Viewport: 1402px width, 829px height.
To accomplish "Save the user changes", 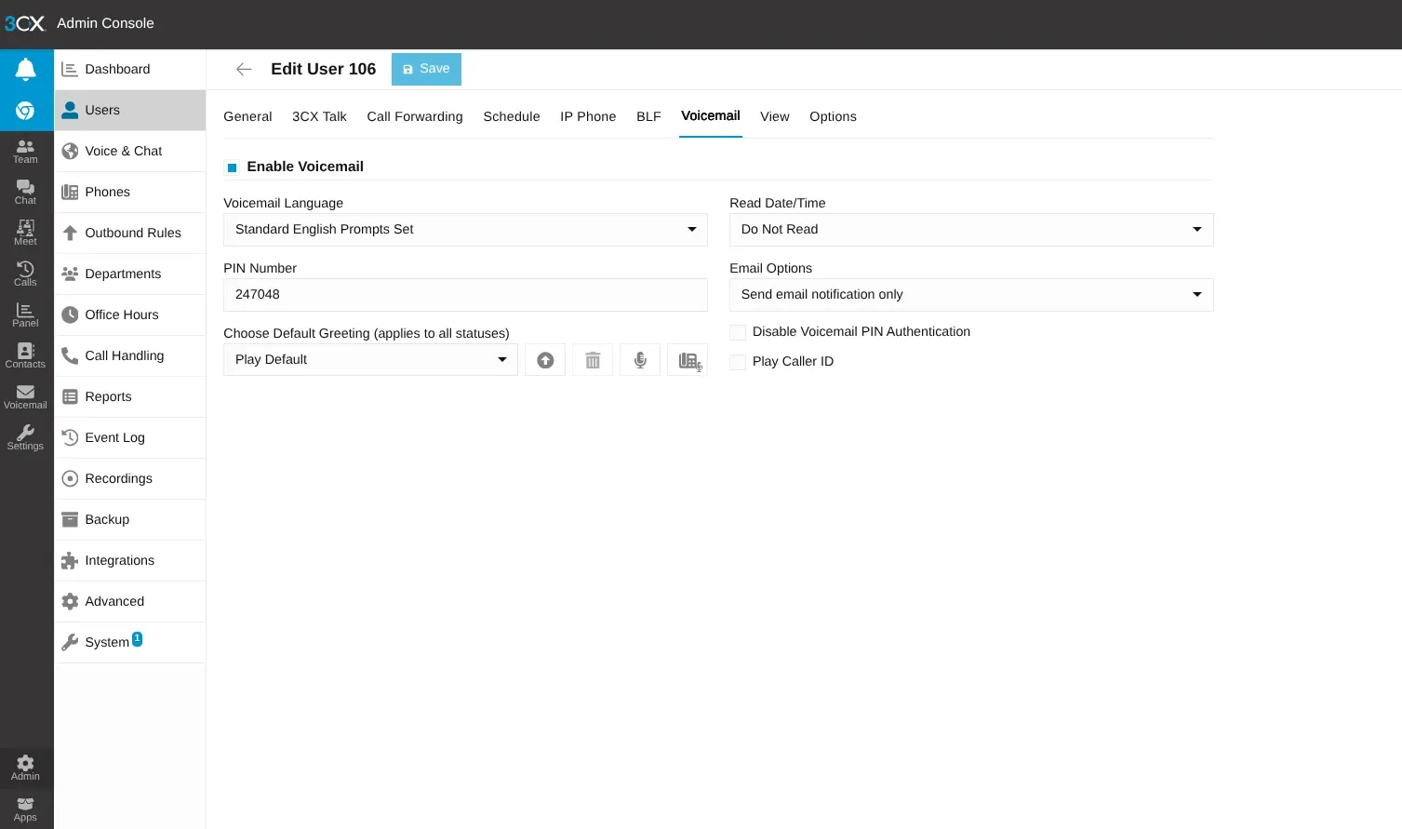I will point(426,69).
